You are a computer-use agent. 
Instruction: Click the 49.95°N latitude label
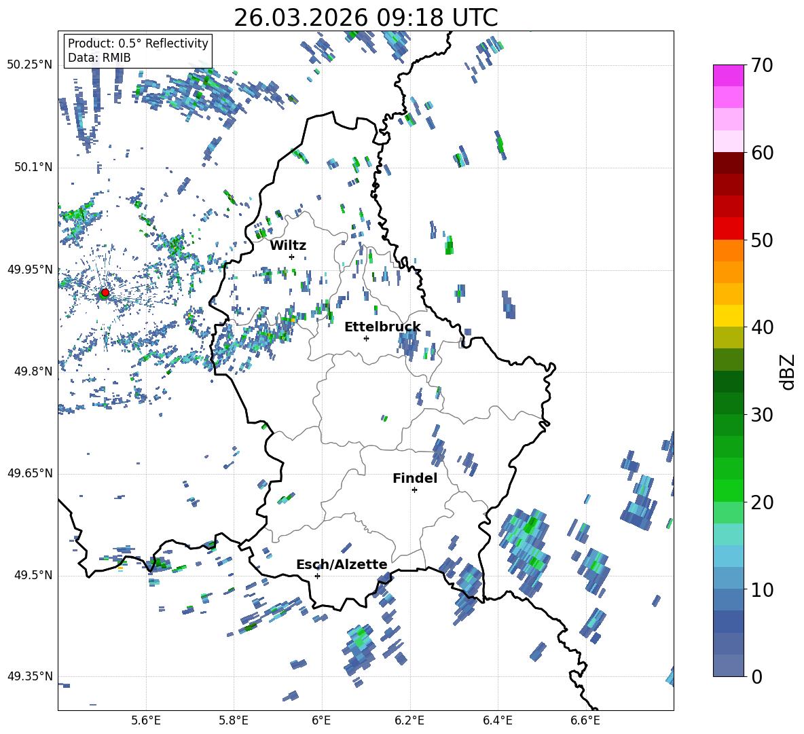tap(29, 270)
